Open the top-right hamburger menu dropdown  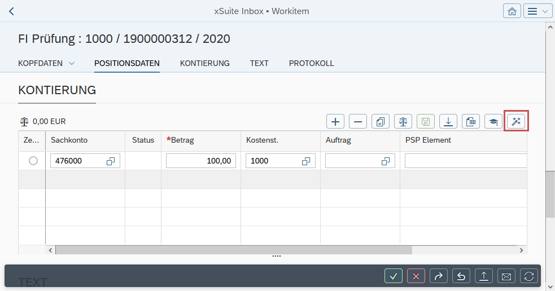[537, 11]
